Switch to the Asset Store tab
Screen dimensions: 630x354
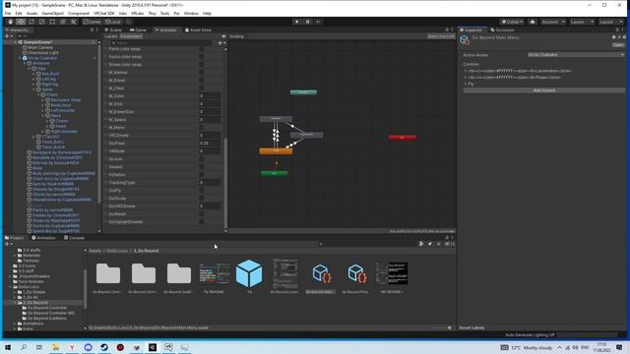198,30
